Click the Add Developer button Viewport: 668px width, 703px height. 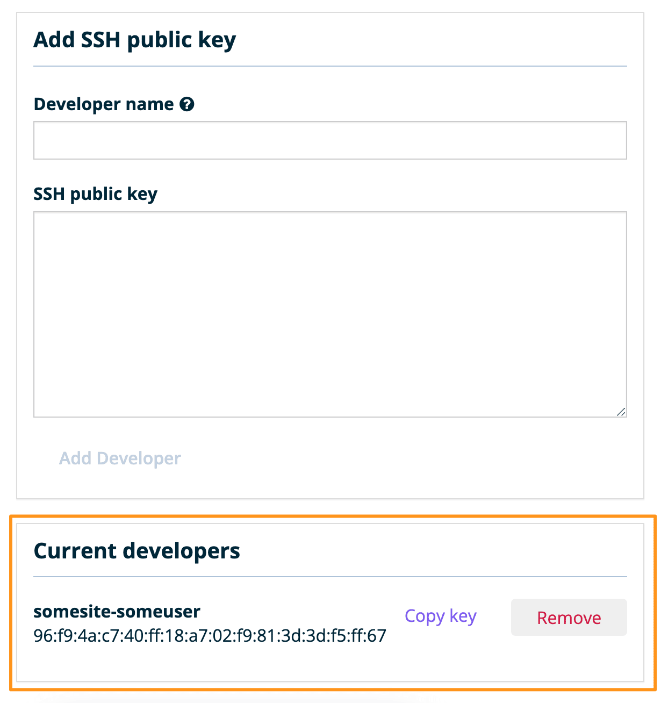pyautogui.click(x=120, y=458)
